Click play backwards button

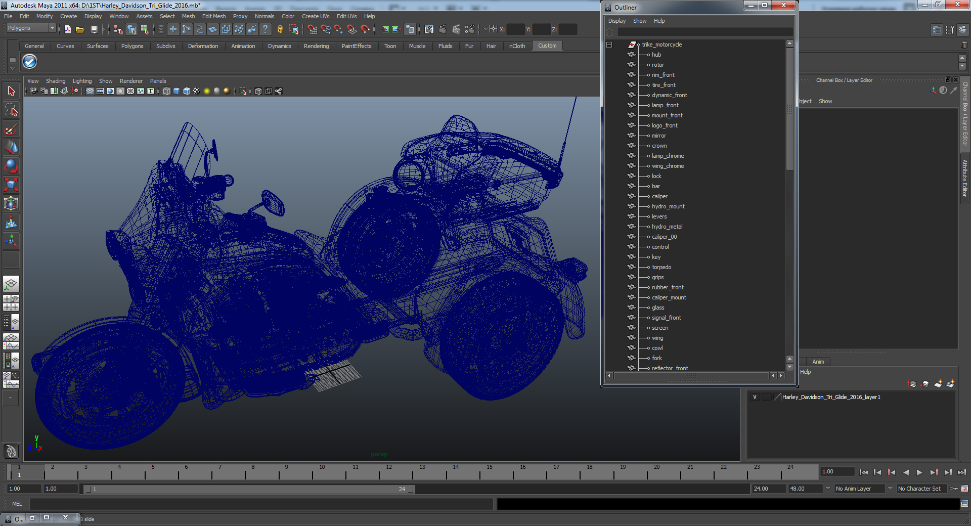[906, 472]
